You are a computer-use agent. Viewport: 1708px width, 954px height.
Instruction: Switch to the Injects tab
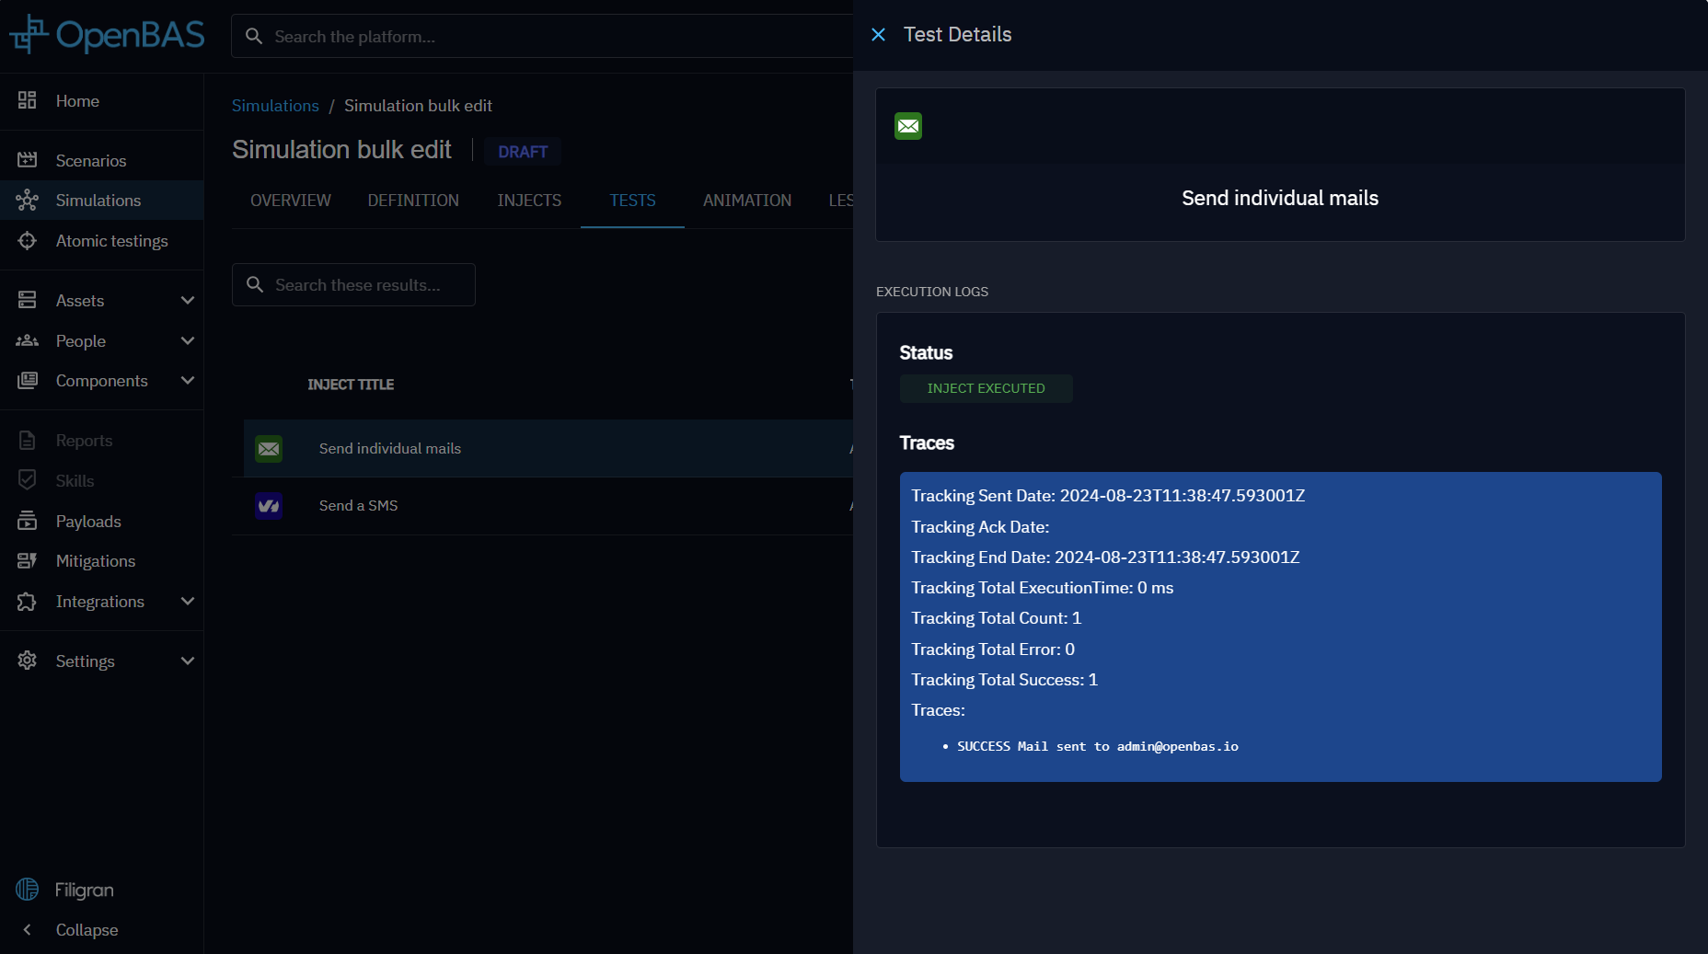(529, 201)
